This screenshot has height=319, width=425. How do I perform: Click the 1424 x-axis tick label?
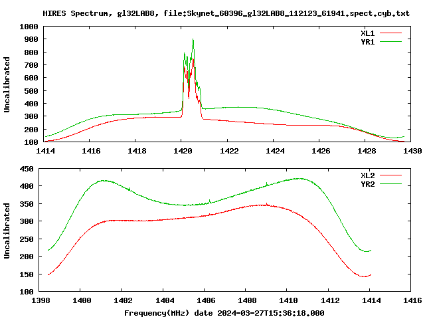[x=275, y=151]
